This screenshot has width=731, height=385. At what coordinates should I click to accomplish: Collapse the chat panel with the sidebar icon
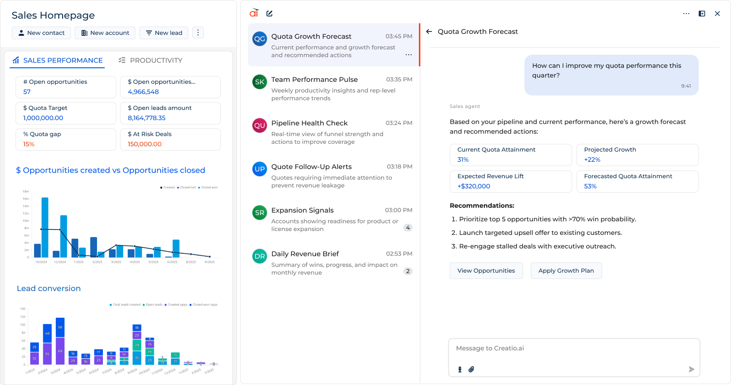click(x=701, y=13)
